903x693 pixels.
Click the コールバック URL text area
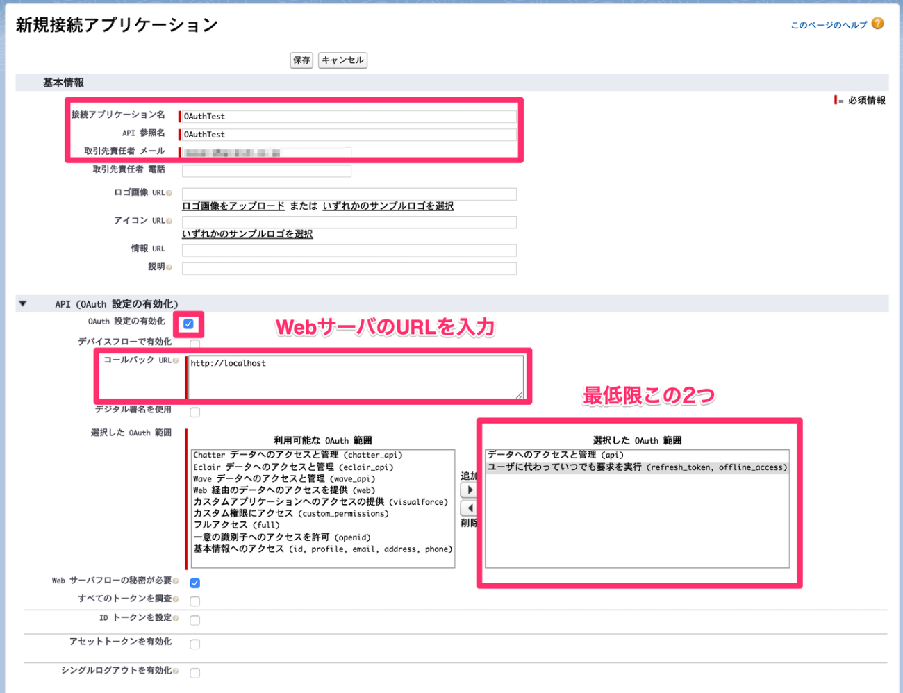[x=355, y=377]
